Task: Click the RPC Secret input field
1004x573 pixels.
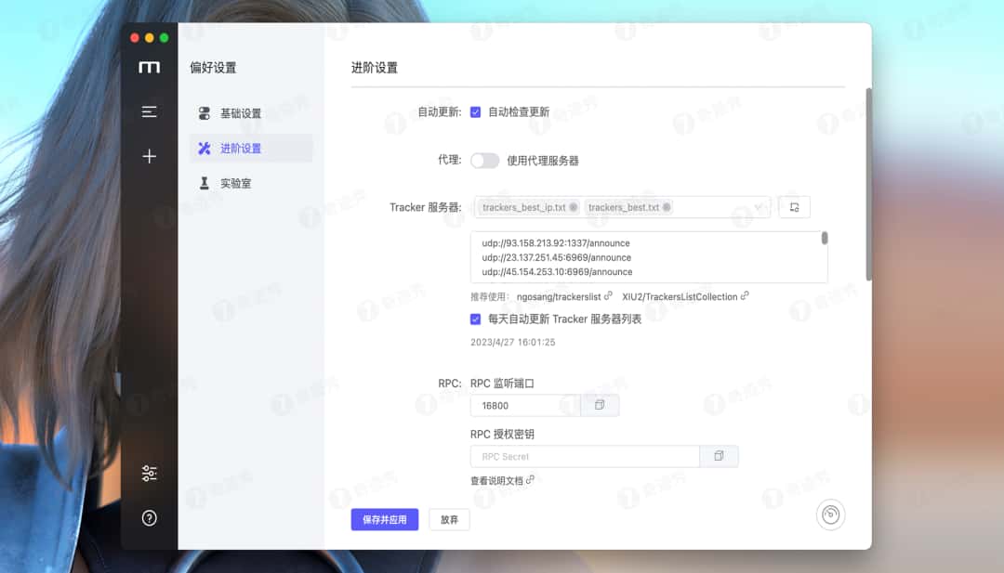Action: tap(585, 456)
